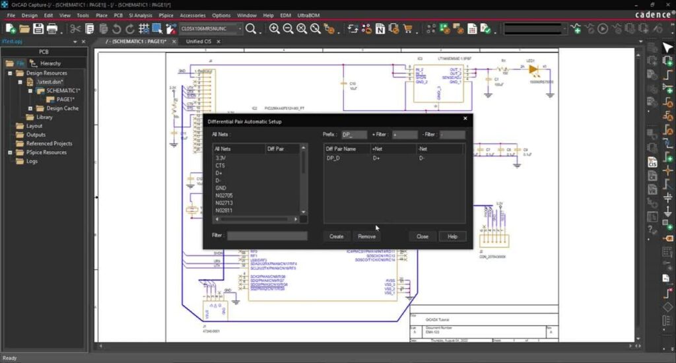Create a new document from toolbar
The width and height of the screenshot is (676, 363).
11,29
